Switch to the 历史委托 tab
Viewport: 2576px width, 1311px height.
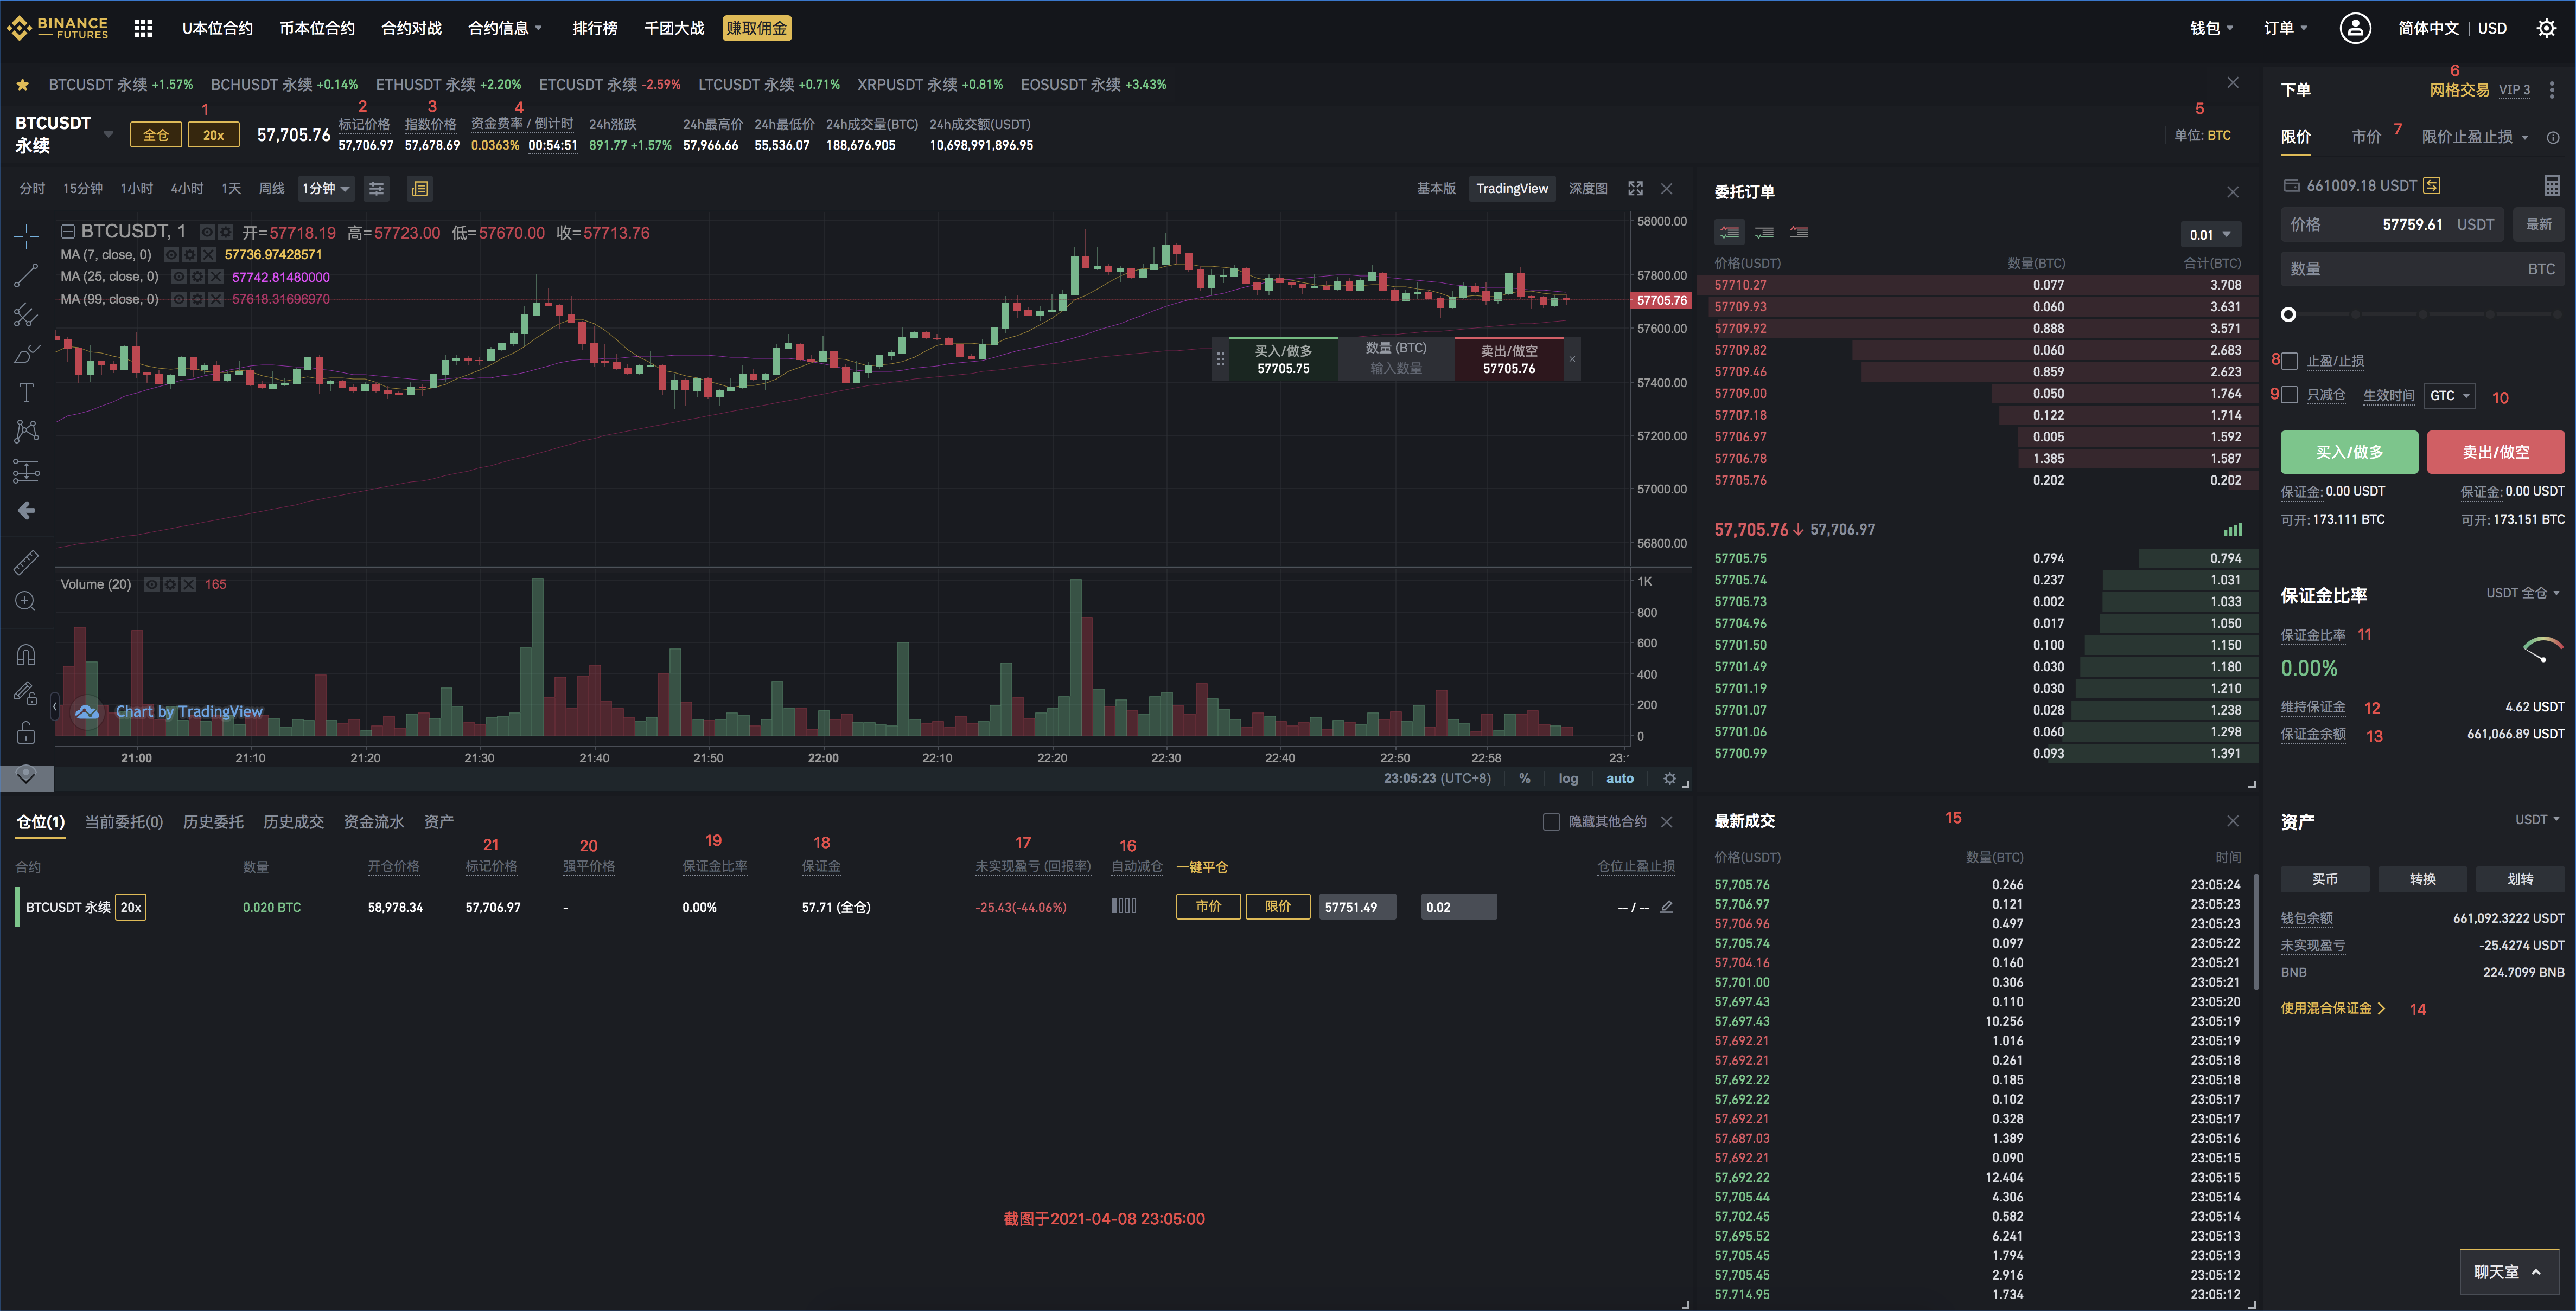point(213,821)
